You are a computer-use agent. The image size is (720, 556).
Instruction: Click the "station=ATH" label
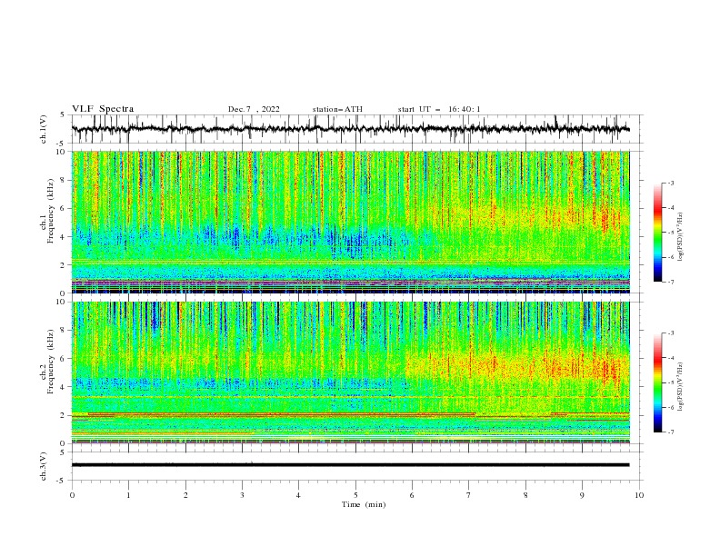[337, 109]
